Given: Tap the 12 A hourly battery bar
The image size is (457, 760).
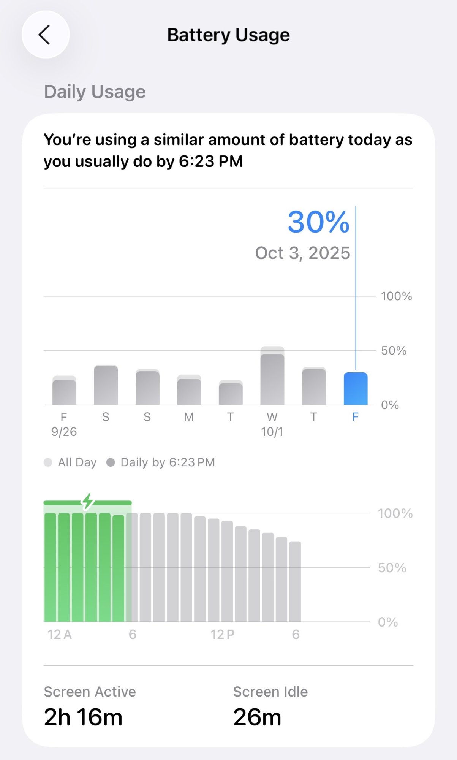Looking at the screenshot, I should pos(50,567).
